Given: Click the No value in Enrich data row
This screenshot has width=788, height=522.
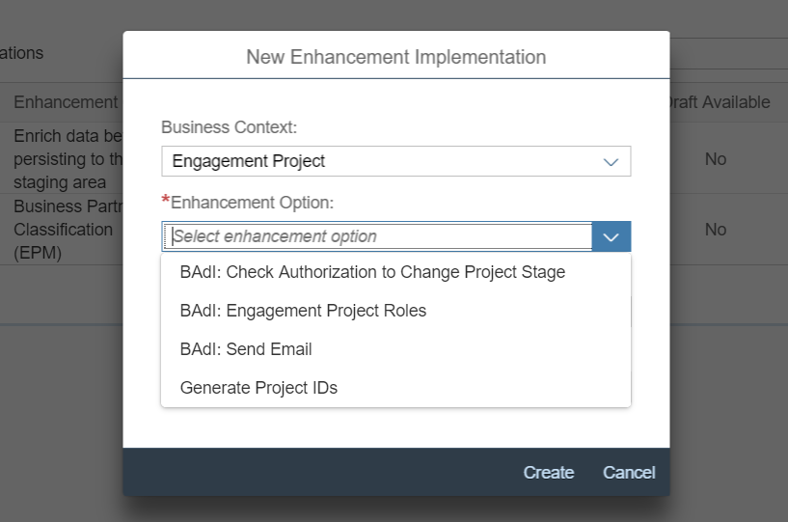Looking at the screenshot, I should 715,159.
